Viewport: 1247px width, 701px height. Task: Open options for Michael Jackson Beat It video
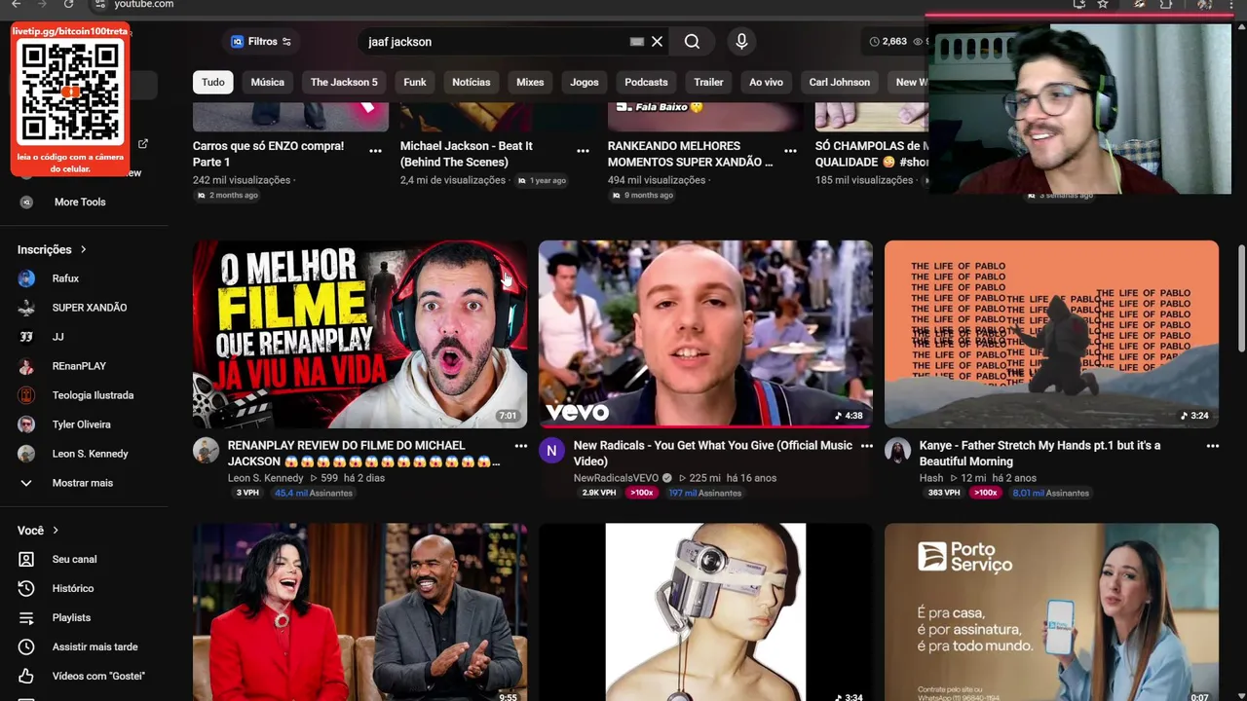click(583, 150)
